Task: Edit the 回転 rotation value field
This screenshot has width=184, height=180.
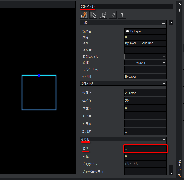Action: [145, 156]
